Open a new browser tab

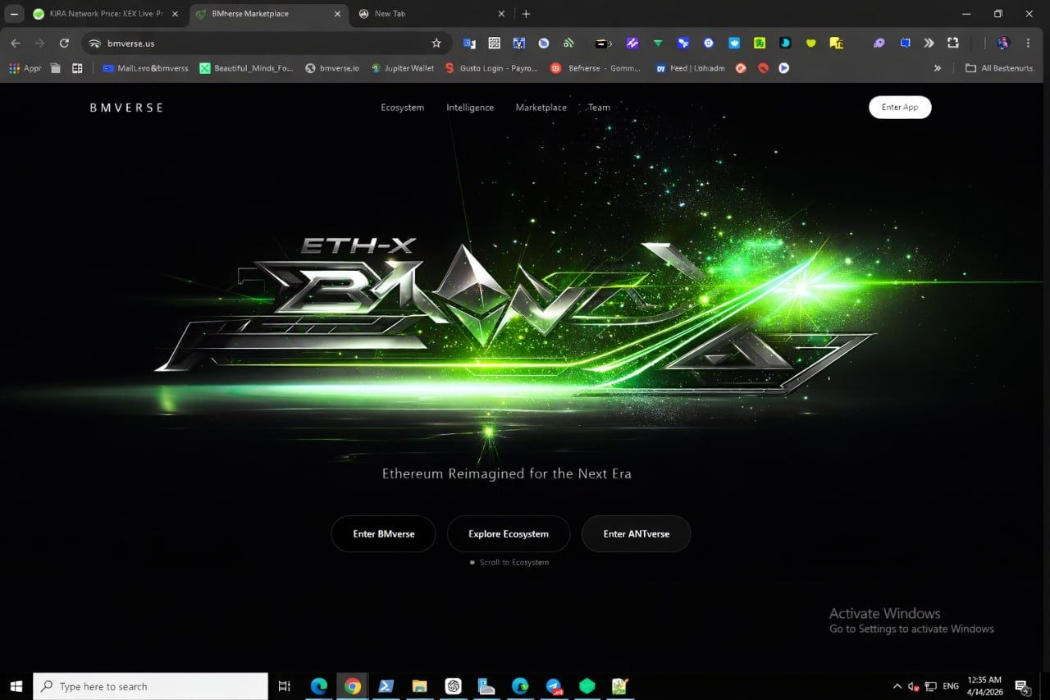(x=527, y=14)
